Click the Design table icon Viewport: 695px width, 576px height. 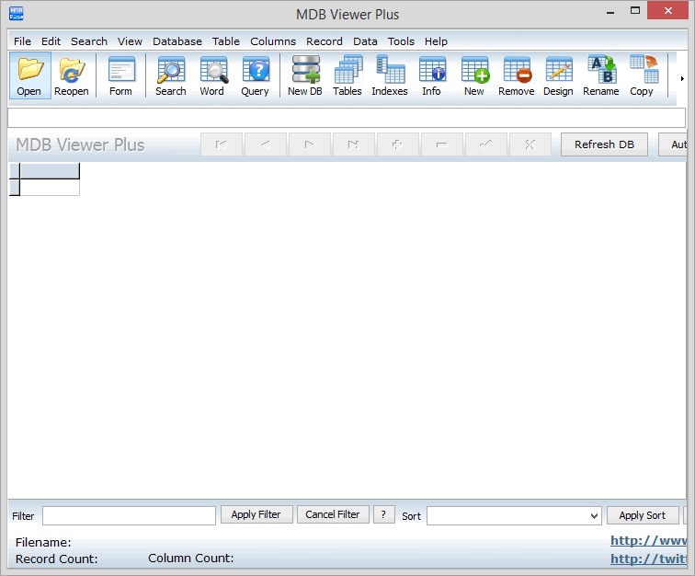558,71
